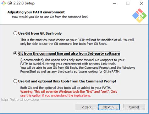149x114 pixels.
Task: Click 'Both Git and the optional Unix tools' line
Action: click(66, 88)
